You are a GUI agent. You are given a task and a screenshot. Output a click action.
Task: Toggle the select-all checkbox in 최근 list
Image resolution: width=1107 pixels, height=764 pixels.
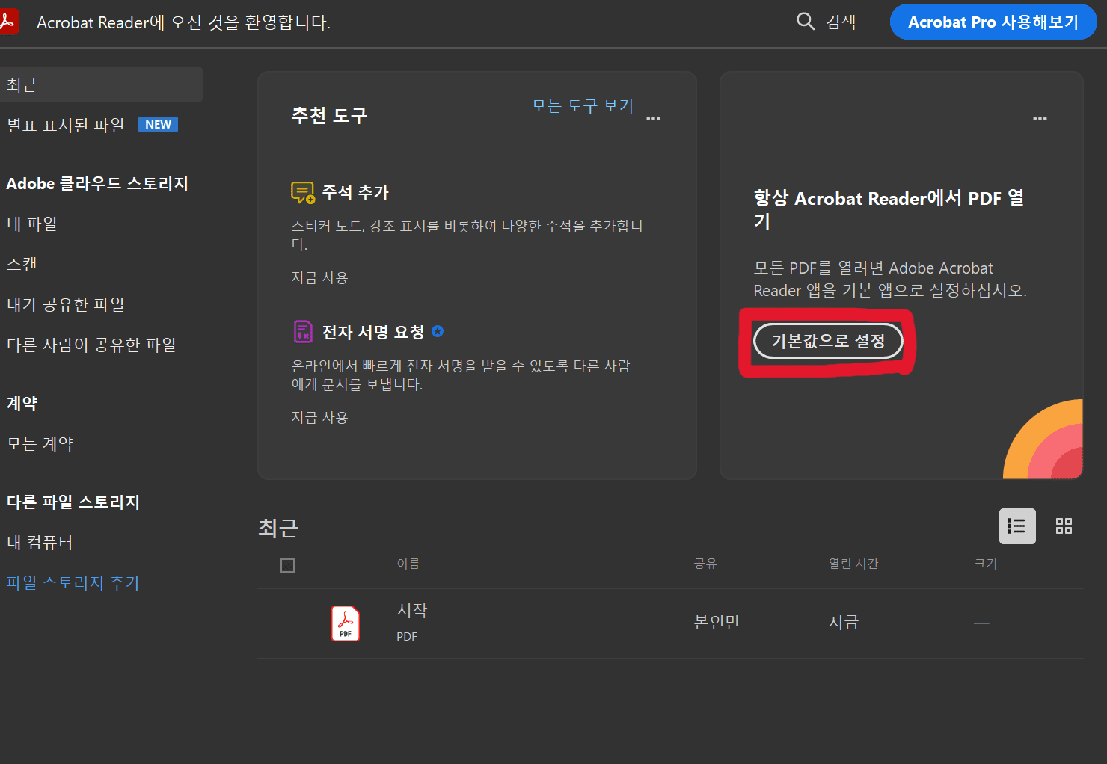(287, 566)
